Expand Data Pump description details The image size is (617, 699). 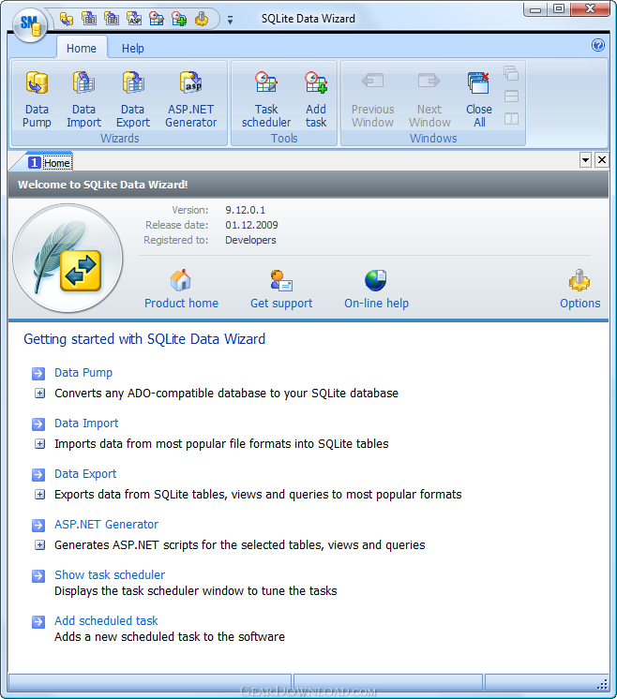(39, 394)
